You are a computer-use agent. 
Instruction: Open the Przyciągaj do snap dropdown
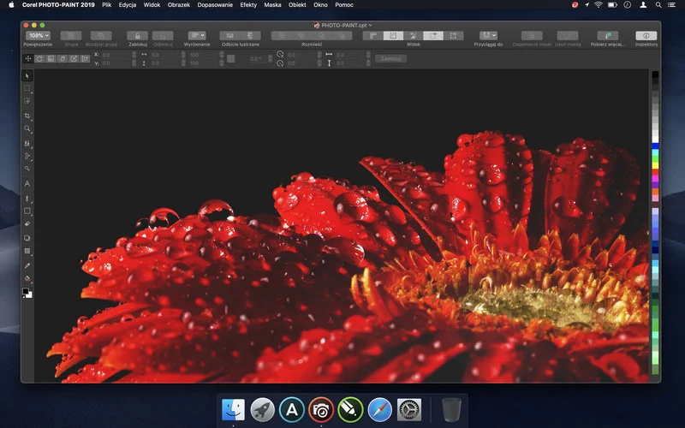(488, 35)
